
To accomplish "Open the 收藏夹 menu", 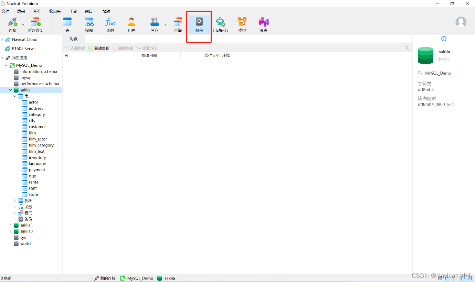I will click(x=55, y=11).
